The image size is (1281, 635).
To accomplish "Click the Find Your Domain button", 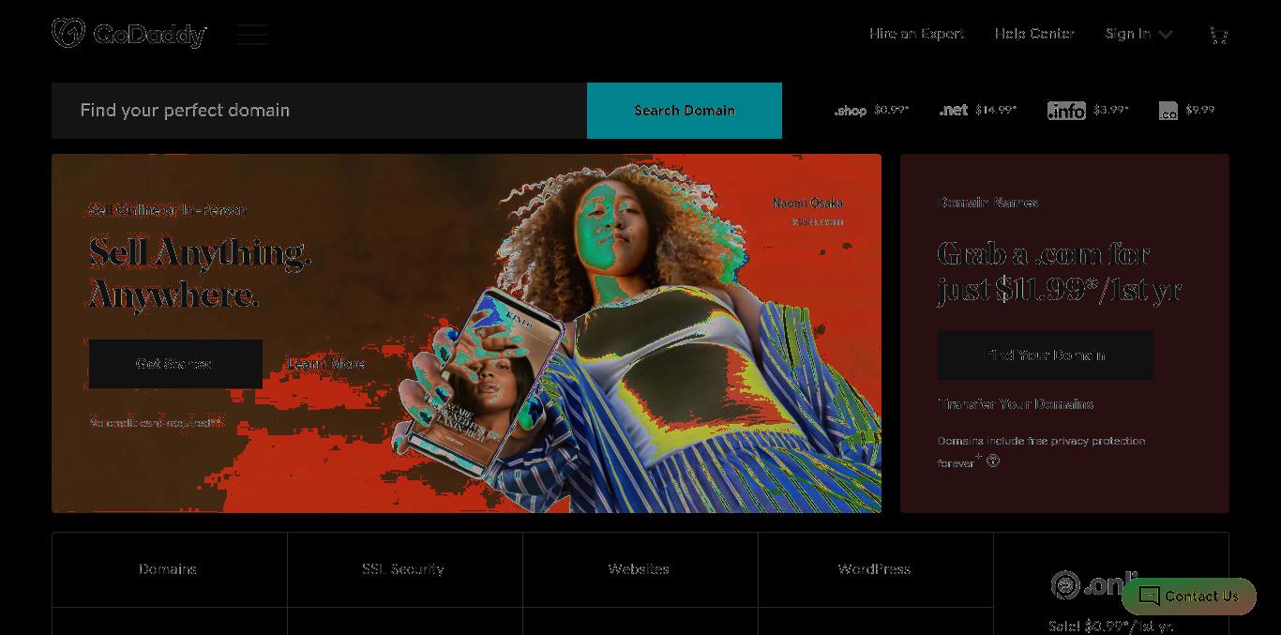I will click(1046, 355).
